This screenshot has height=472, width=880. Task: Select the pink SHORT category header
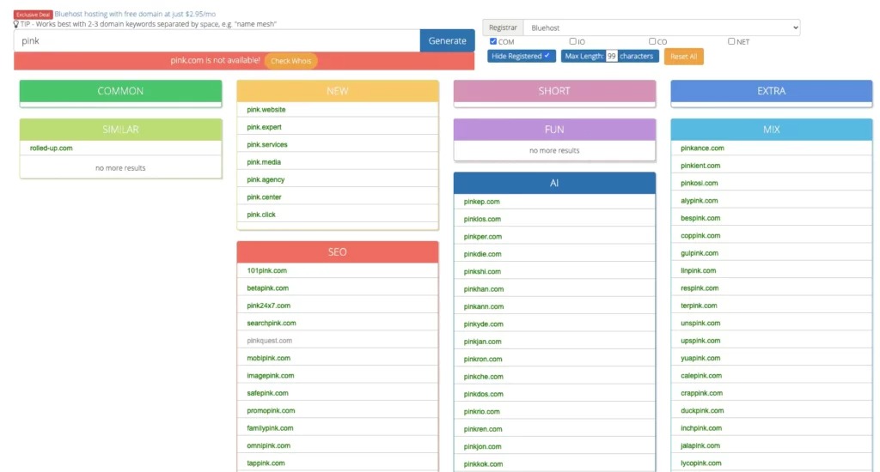[554, 91]
